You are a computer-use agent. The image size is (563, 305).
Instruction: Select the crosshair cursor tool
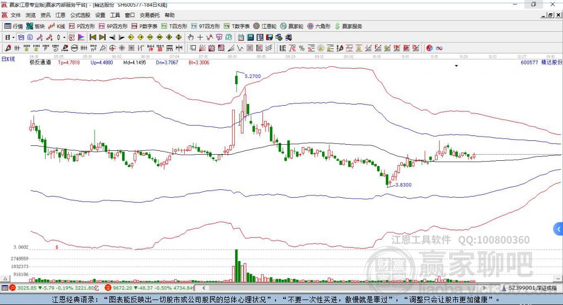[x=200, y=37]
